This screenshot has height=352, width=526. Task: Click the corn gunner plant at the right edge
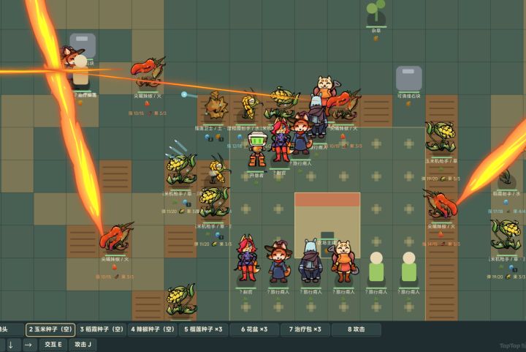pos(506,234)
